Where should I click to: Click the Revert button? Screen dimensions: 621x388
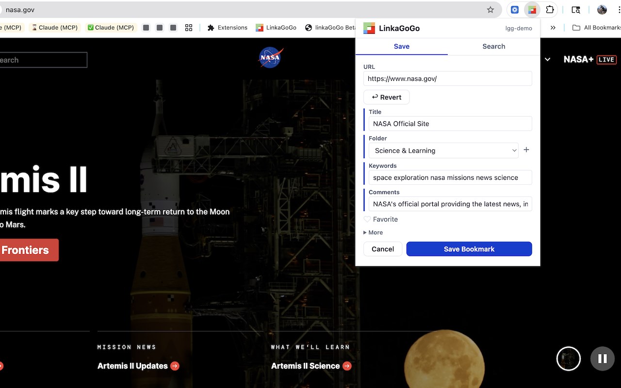click(x=386, y=97)
